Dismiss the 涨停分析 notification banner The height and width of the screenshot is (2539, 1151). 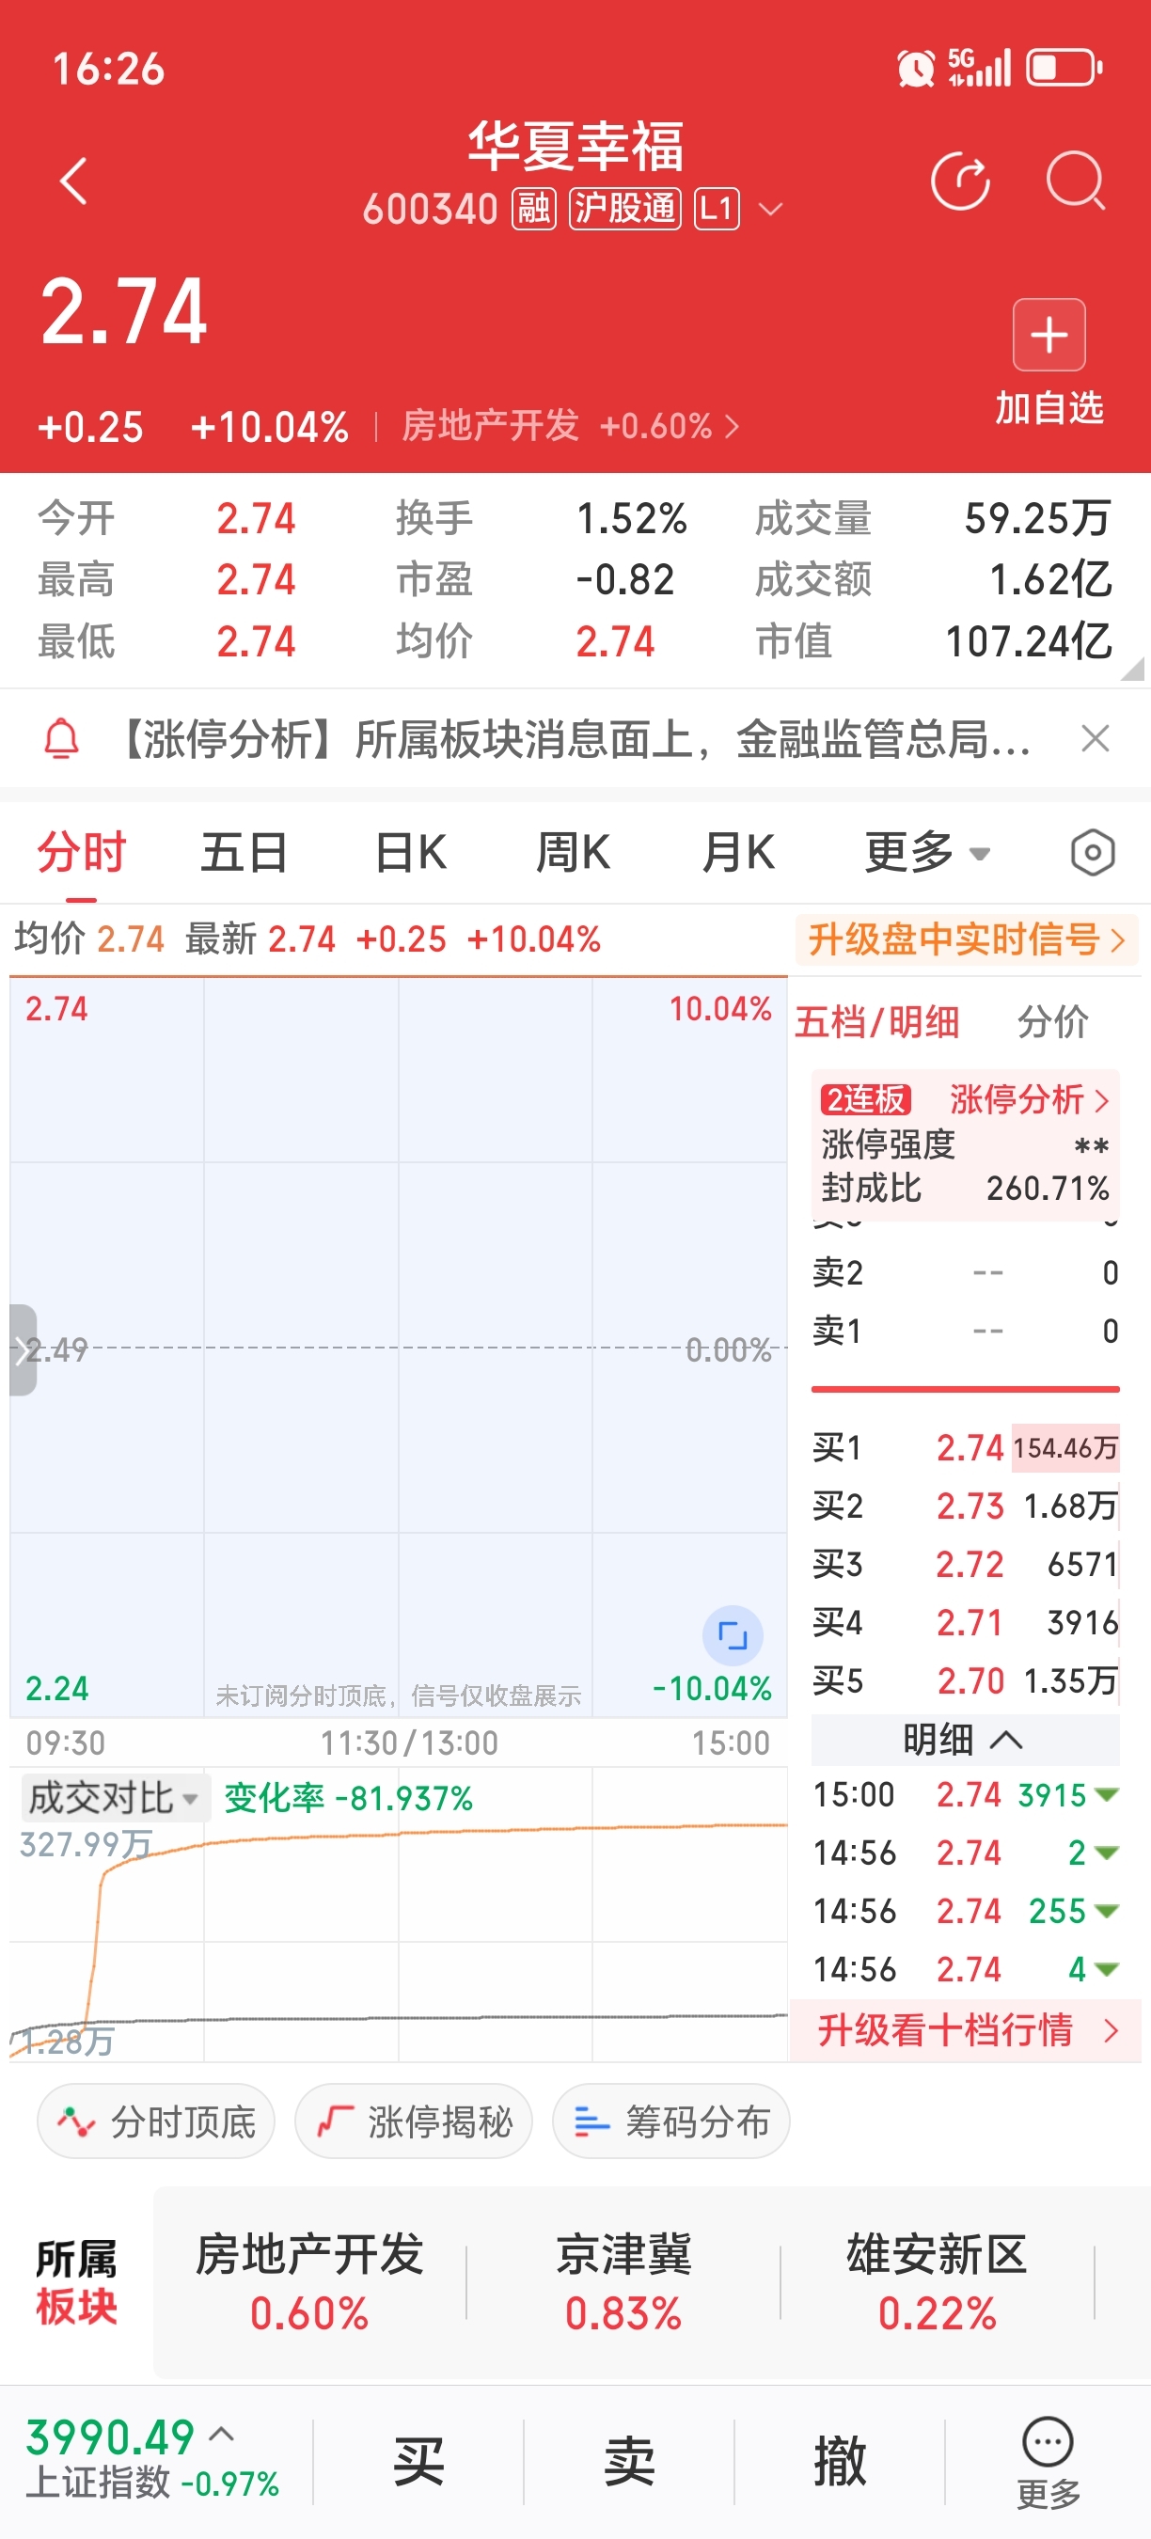(x=1095, y=738)
